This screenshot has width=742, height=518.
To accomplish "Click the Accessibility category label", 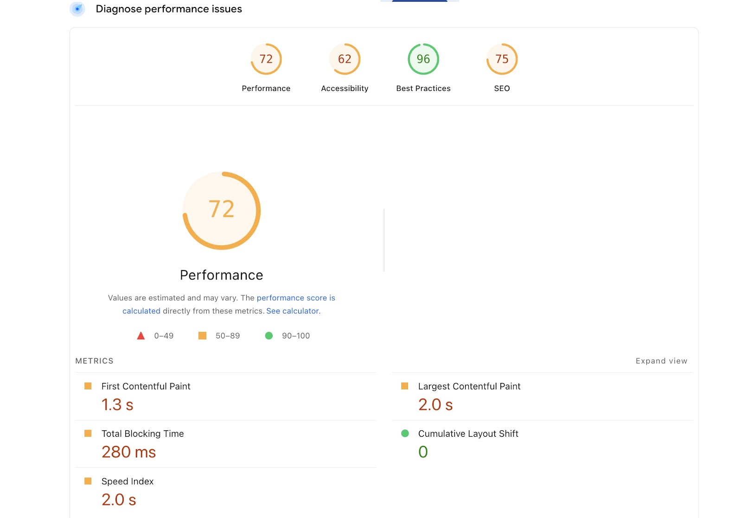I will (x=345, y=88).
